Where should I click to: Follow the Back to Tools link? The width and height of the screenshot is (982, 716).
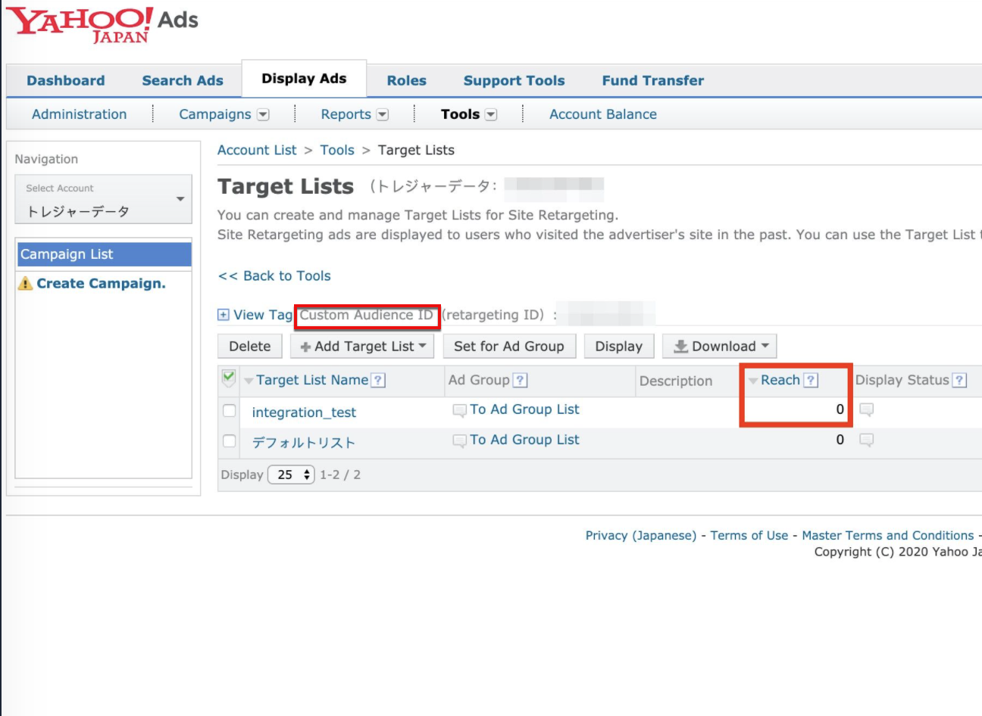tap(274, 276)
